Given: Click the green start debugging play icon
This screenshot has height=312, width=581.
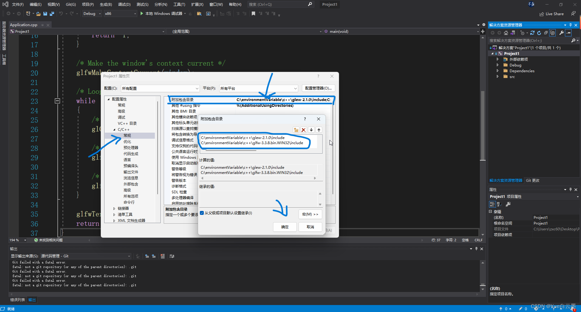Looking at the screenshot, I should [x=142, y=13].
